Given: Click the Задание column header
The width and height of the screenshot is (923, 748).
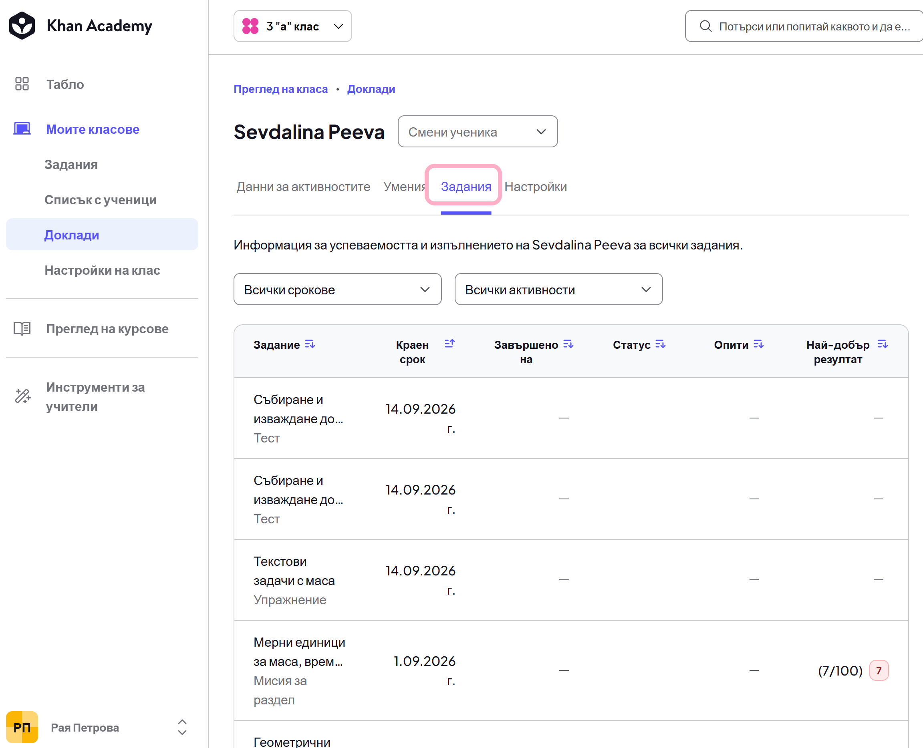Looking at the screenshot, I should click(x=276, y=345).
